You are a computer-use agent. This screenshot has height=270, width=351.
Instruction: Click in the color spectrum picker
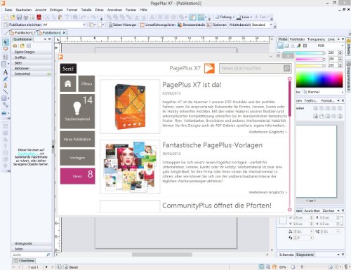click(x=319, y=79)
